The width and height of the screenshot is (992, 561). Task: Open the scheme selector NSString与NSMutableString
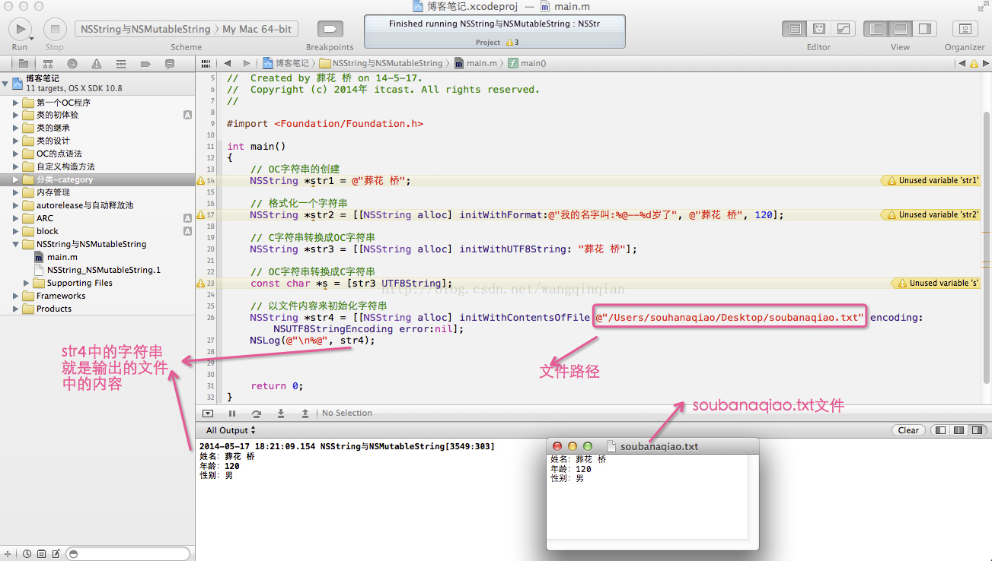pos(145,29)
